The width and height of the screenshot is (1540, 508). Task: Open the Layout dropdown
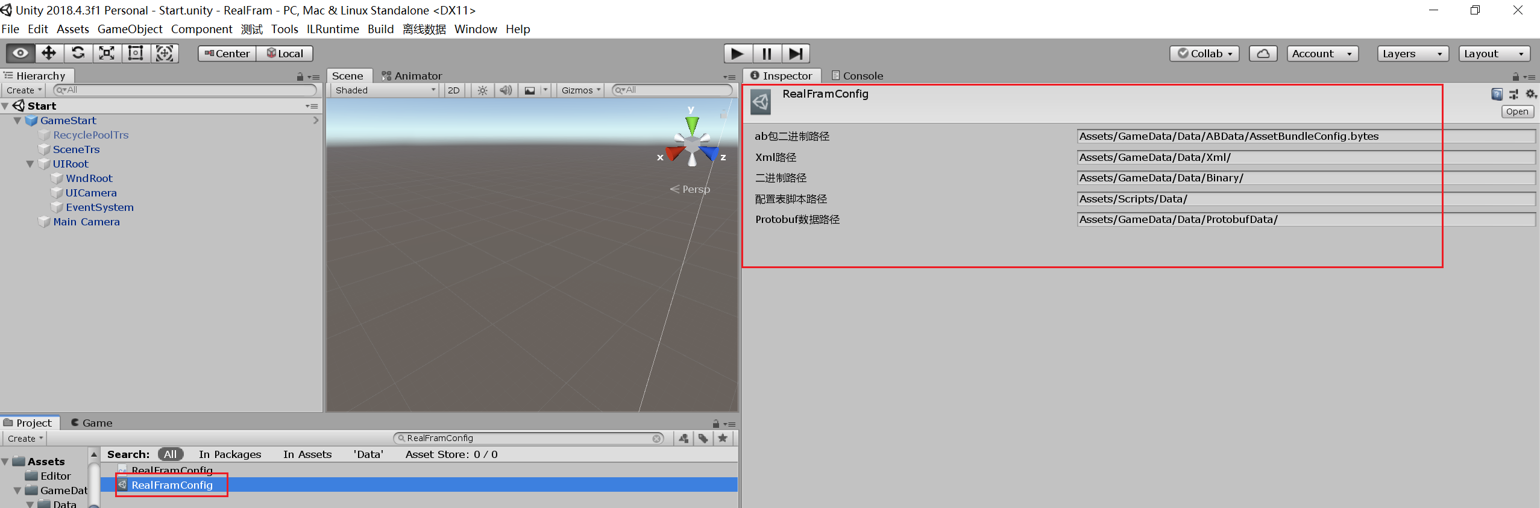tap(1494, 54)
